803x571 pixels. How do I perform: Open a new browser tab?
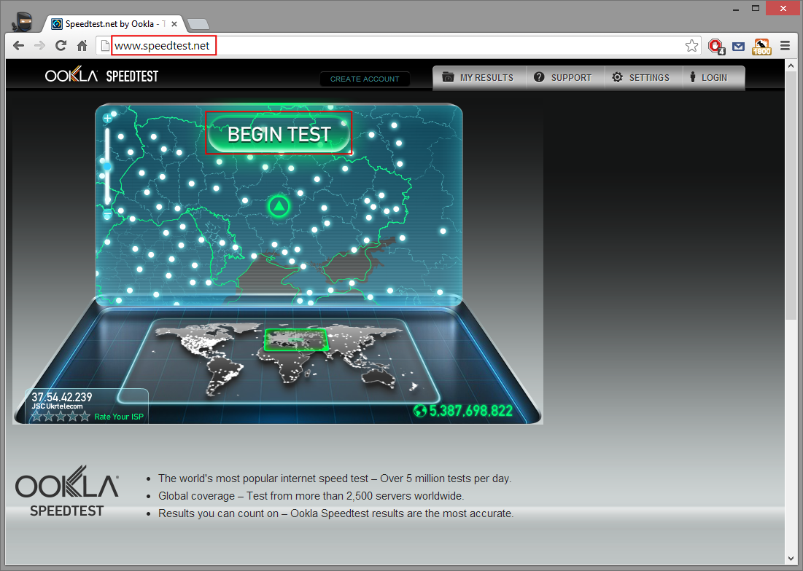click(198, 24)
